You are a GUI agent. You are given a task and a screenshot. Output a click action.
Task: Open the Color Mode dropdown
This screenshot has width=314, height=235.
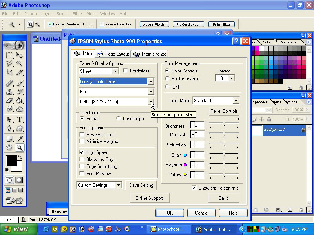click(x=236, y=101)
